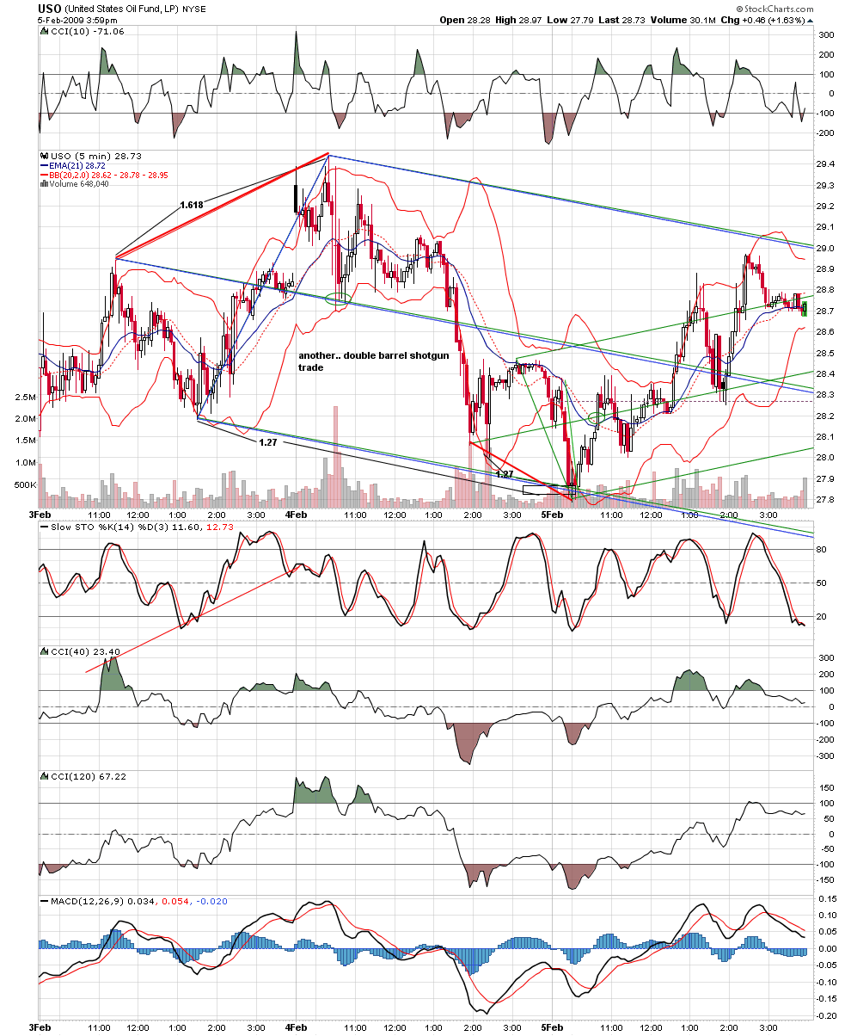Click the CCI(120) indicator legend icon

point(44,776)
